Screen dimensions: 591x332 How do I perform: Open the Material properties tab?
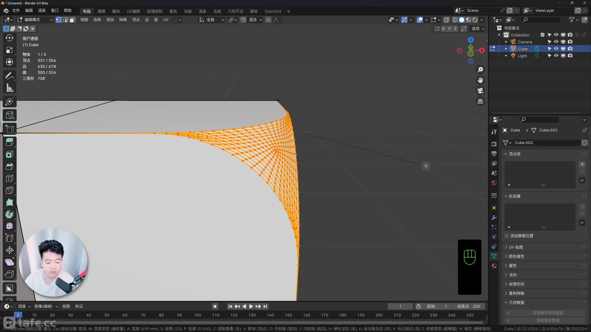click(494, 266)
